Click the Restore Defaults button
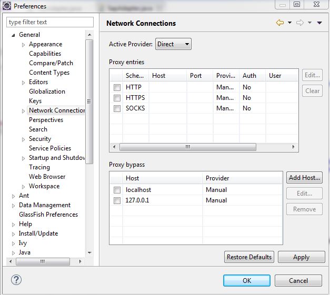 (249, 257)
